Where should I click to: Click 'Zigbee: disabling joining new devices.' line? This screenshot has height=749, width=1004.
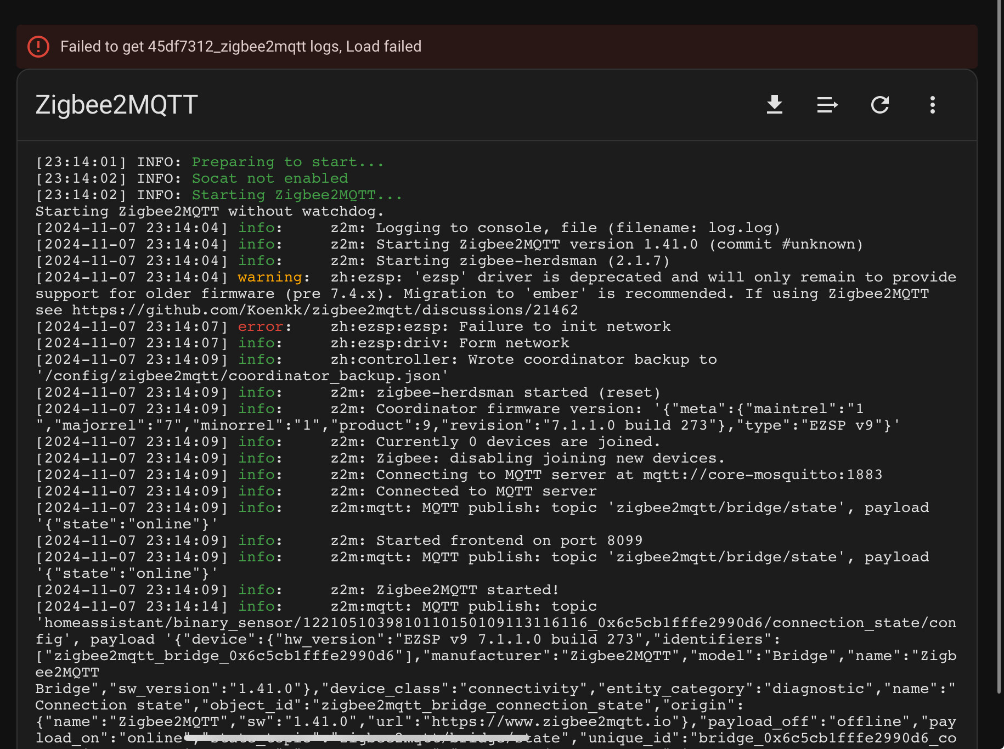click(380, 459)
